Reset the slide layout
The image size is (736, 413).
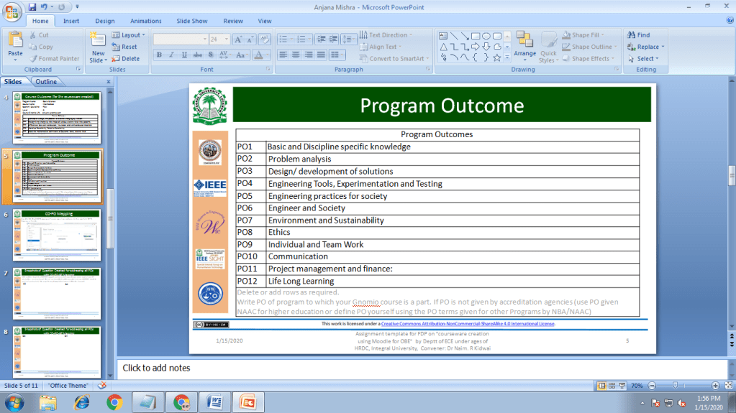124,47
